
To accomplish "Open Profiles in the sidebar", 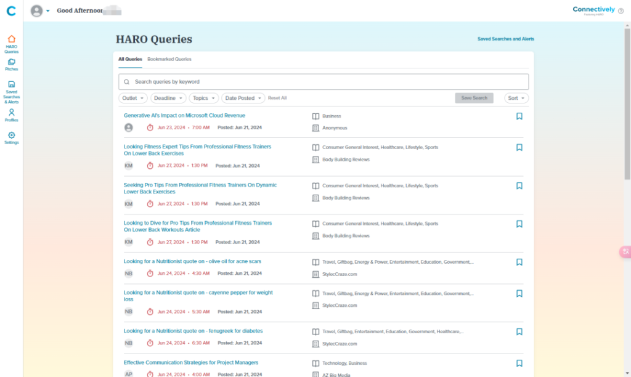I will (11, 115).
